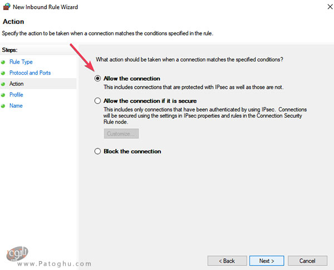Image resolution: width=334 pixels, height=270 pixels.
Task: Jump to the Profile step
Action: pos(16,94)
